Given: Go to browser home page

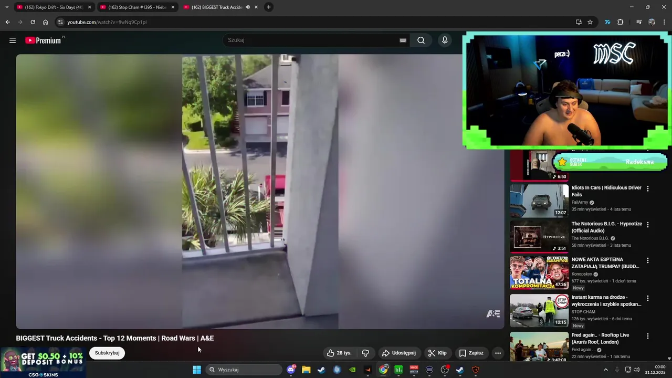Looking at the screenshot, I should pos(46,22).
